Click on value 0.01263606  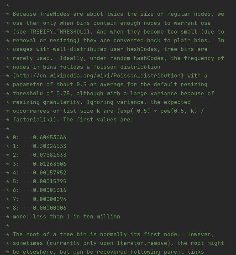point(50,164)
